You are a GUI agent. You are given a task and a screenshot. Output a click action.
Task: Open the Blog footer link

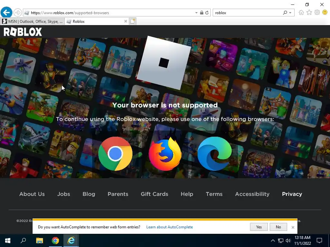(89, 194)
